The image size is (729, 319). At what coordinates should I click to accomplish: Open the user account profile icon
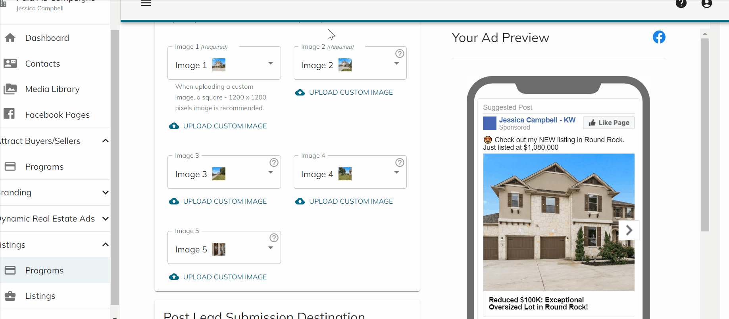point(707,4)
